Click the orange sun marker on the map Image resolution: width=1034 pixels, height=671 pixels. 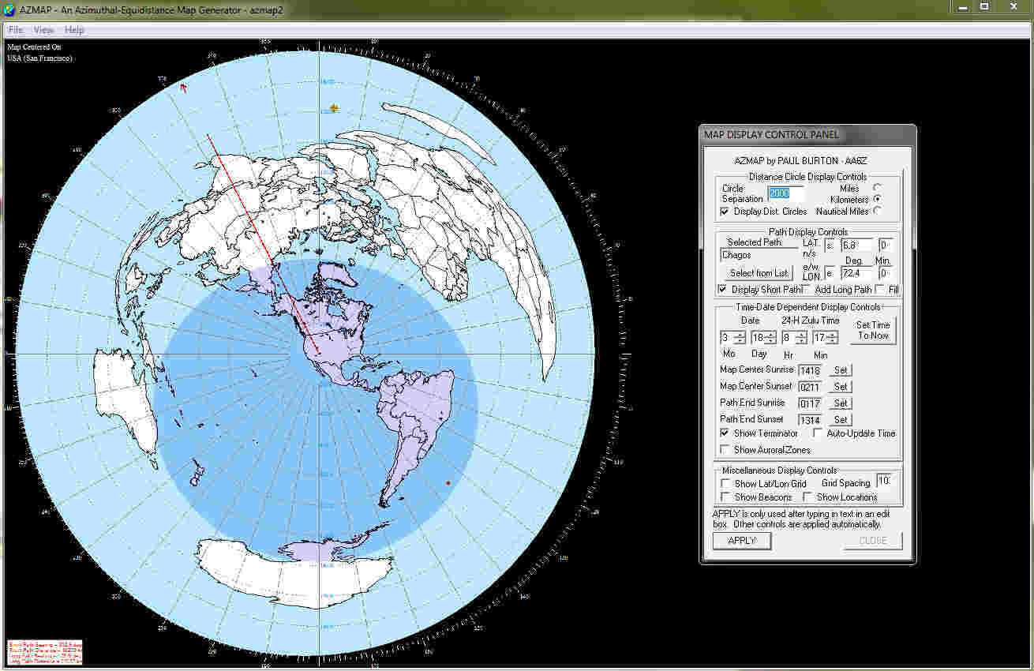tap(334, 108)
